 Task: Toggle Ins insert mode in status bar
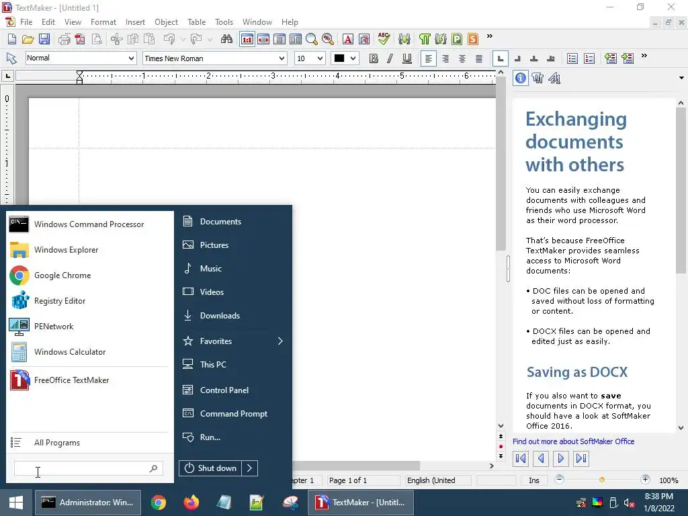534,480
